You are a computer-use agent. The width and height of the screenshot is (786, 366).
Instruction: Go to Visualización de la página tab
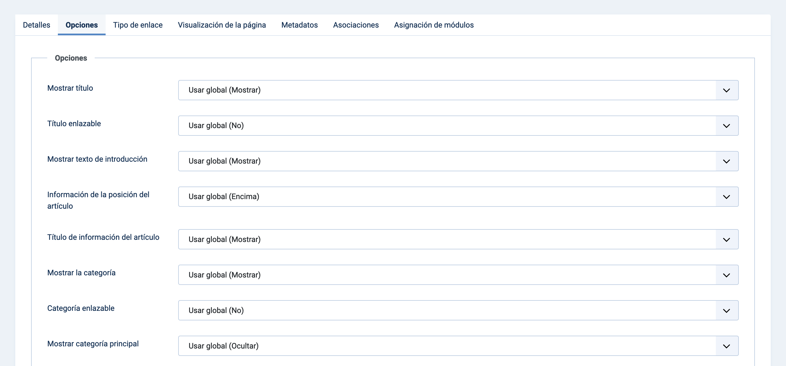click(x=222, y=25)
